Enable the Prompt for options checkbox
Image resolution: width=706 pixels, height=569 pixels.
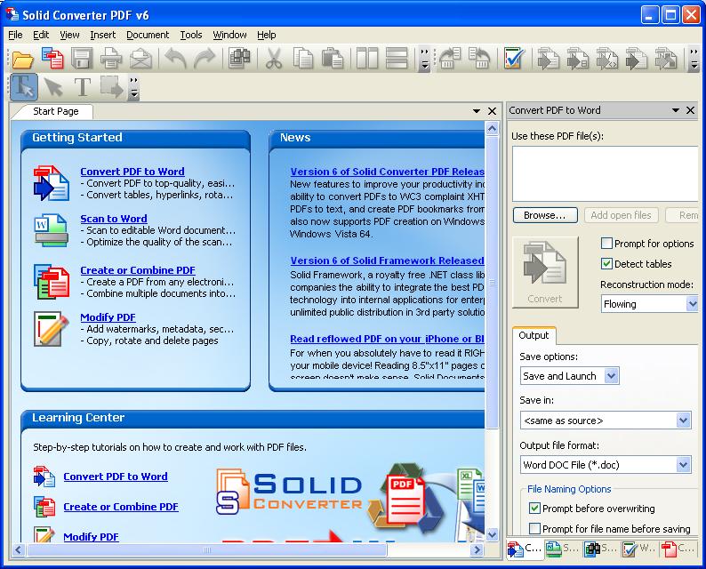click(x=606, y=244)
